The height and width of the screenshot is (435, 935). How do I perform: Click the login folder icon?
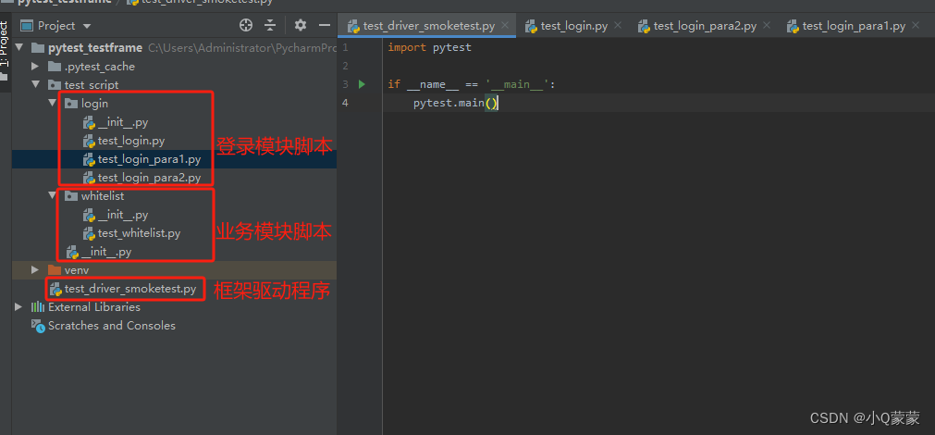(x=71, y=104)
